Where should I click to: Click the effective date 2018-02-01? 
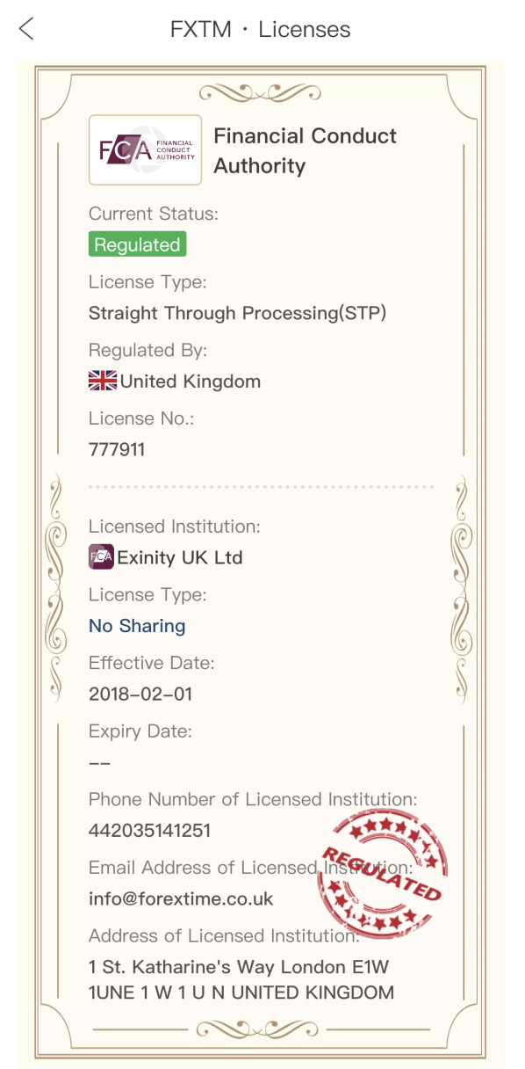[140, 694]
